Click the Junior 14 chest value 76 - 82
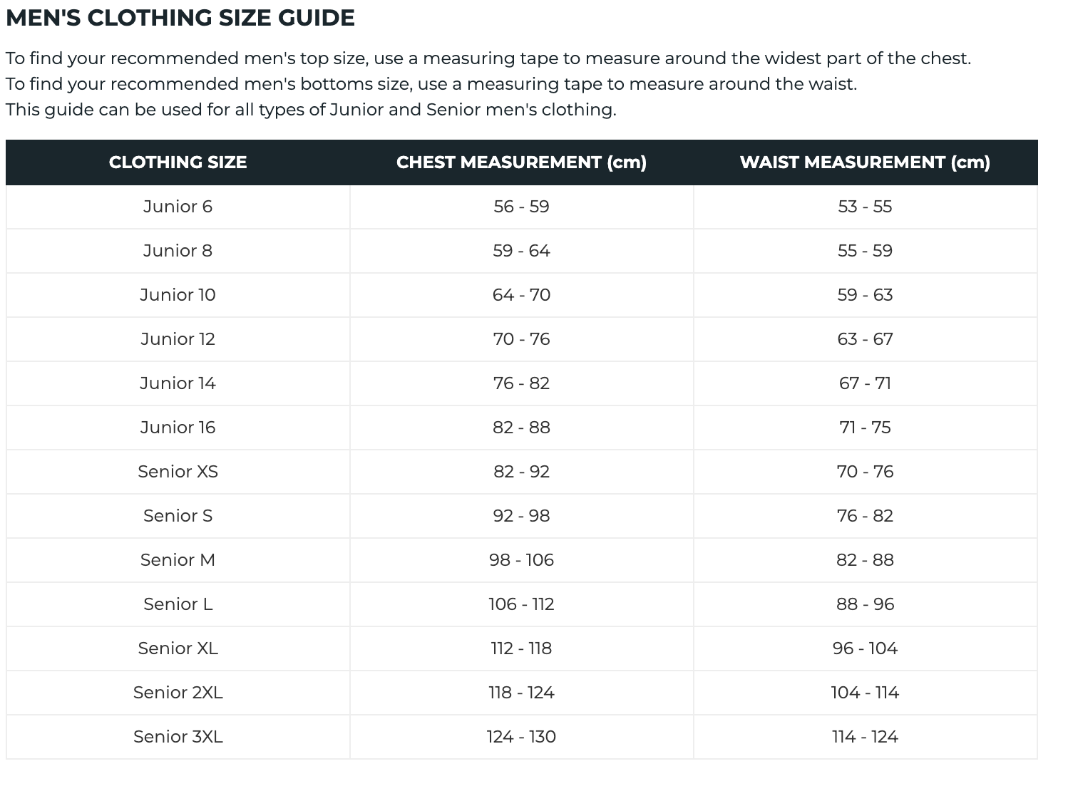Image resolution: width=1068 pixels, height=791 pixels. (521, 383)
